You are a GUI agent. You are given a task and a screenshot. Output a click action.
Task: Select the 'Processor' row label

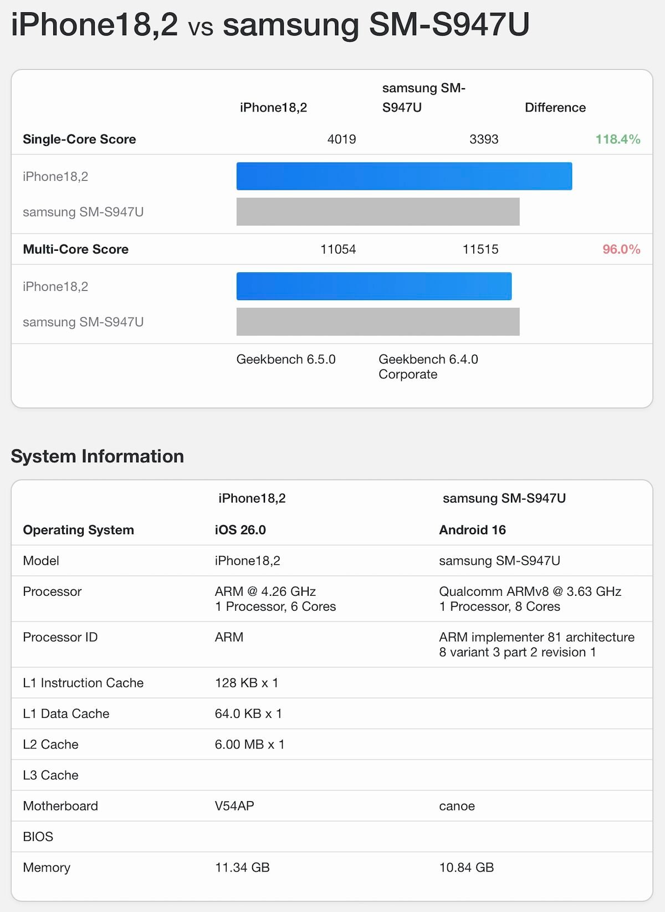click(x=52, y=591)
